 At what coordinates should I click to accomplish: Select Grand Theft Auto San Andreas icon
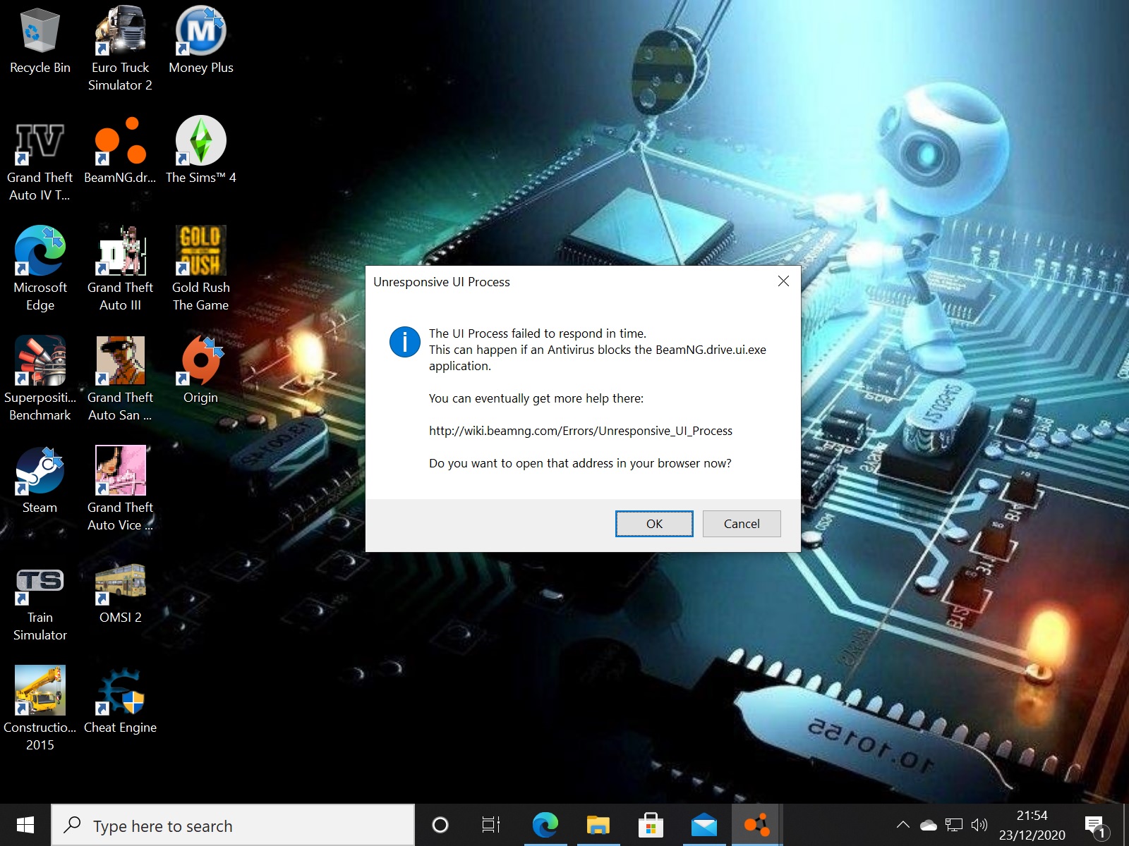(120, 379)
